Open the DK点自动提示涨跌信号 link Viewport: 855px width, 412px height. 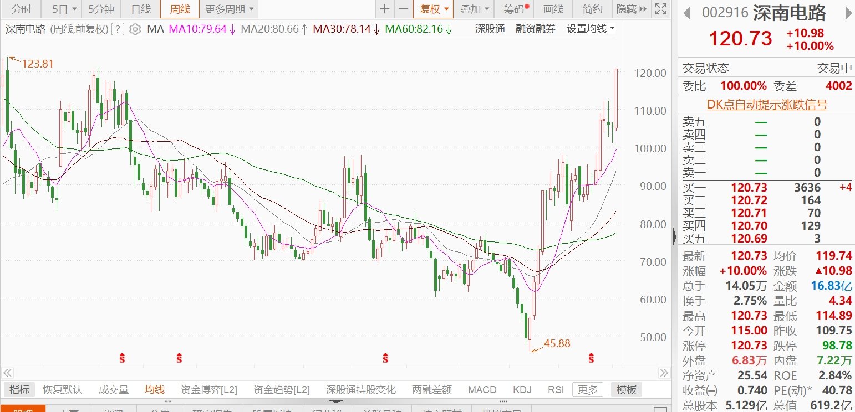pos(767,105)
